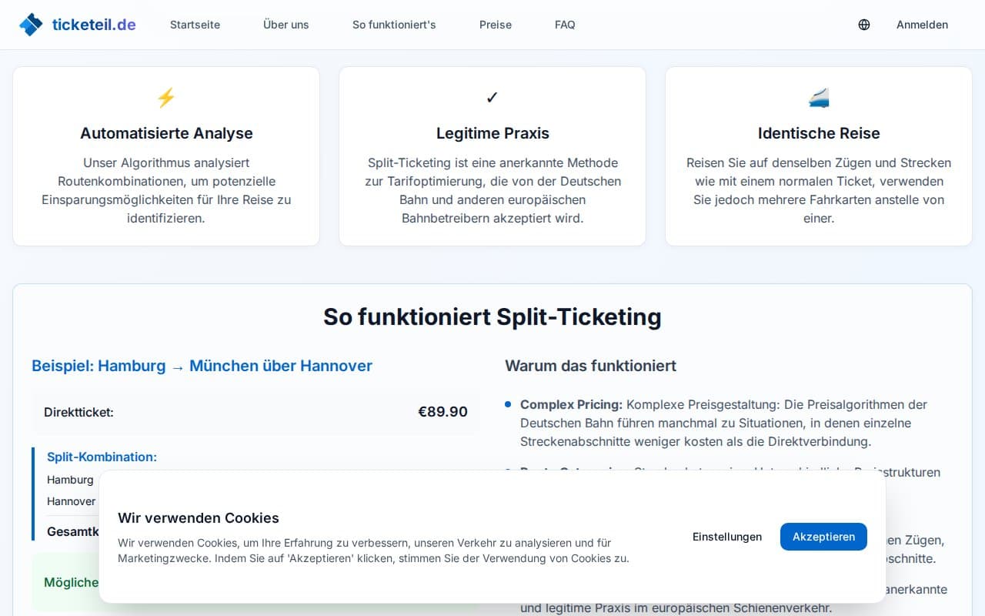Accept cookies with Akzeptieren button
985x616 pixels.
(x=823, y=537)
